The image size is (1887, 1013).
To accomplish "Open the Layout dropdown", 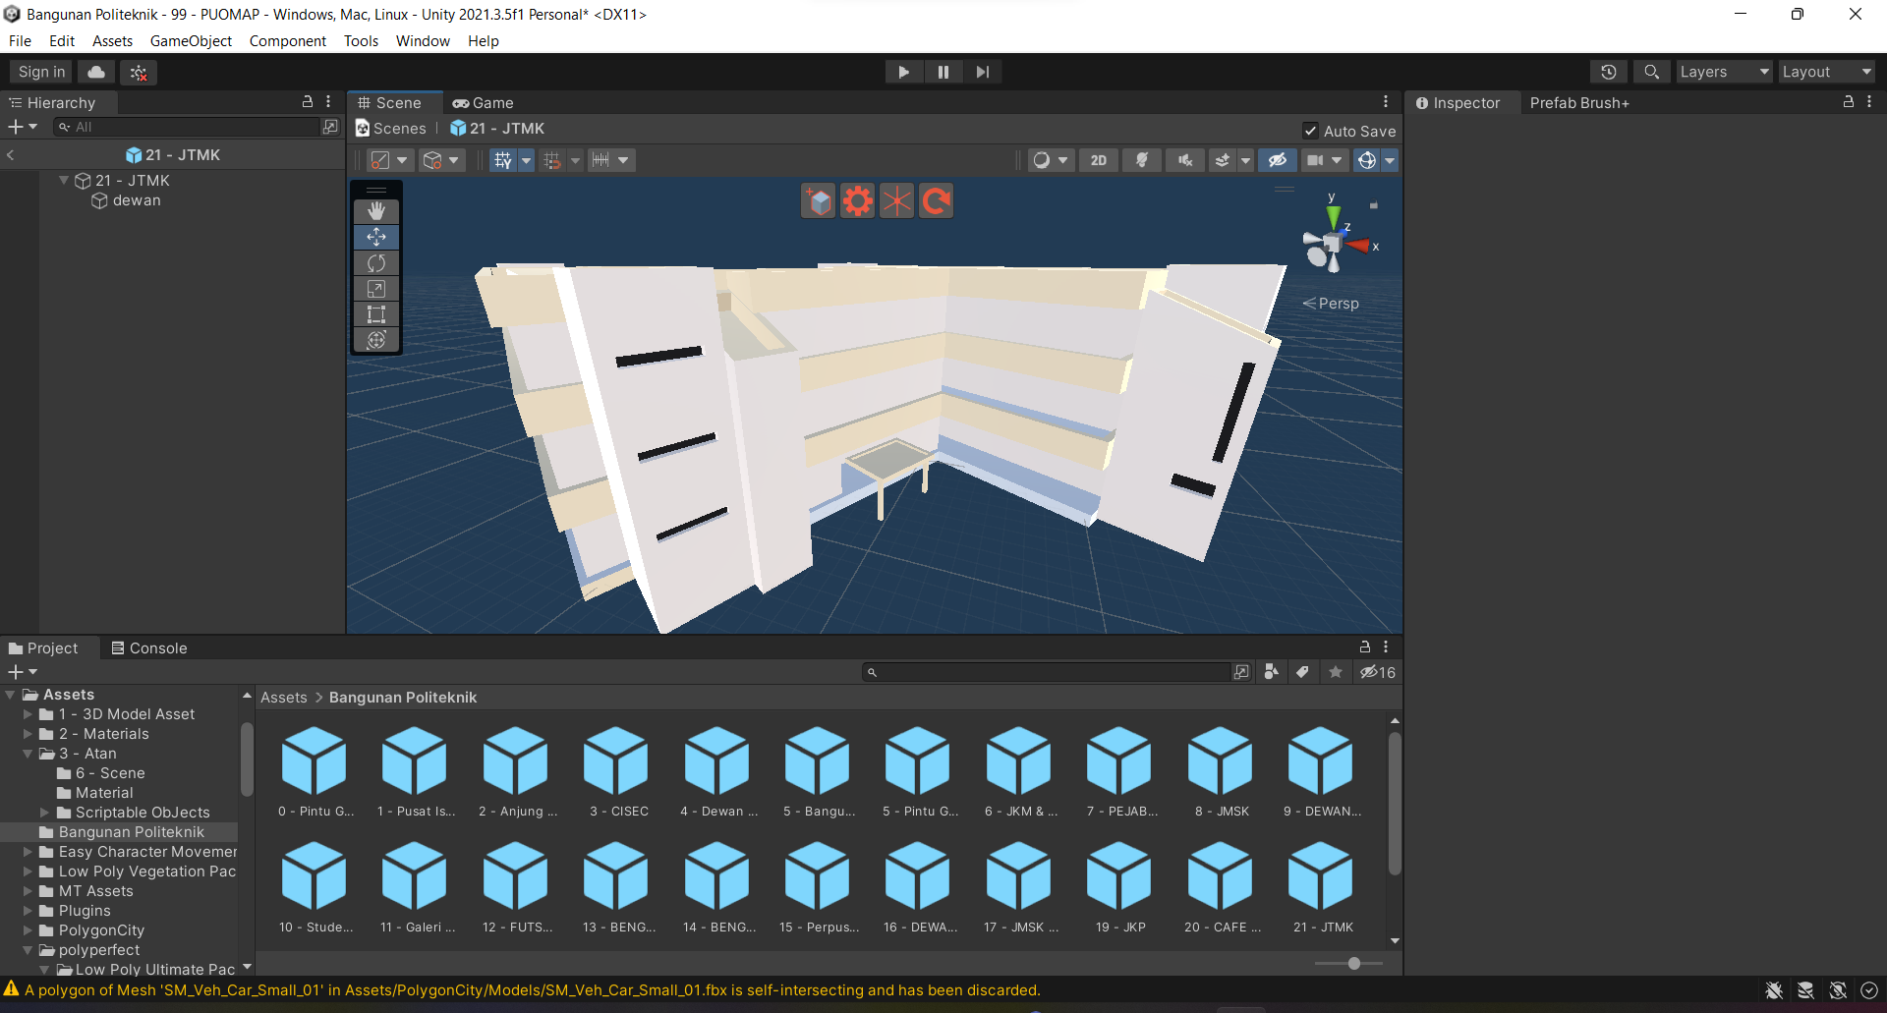I will tap(1826, 72).
